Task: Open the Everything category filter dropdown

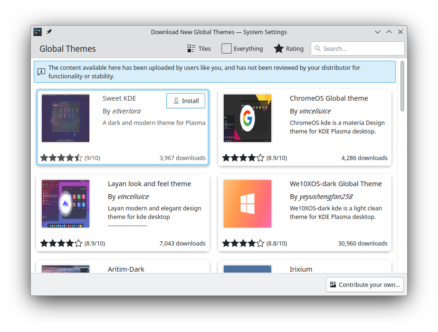Action: pyautogui.click(x=242, y=48)
